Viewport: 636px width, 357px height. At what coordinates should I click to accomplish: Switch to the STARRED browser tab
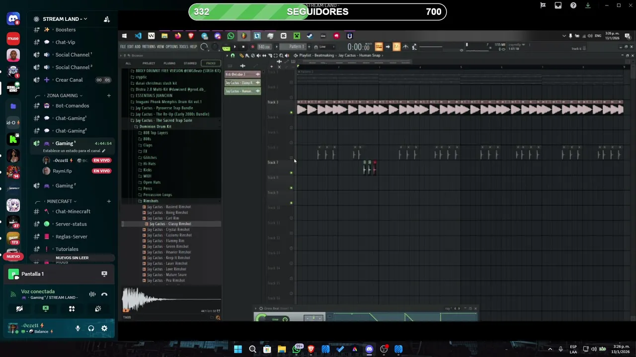pyautogui.click(x=190, y=63)
